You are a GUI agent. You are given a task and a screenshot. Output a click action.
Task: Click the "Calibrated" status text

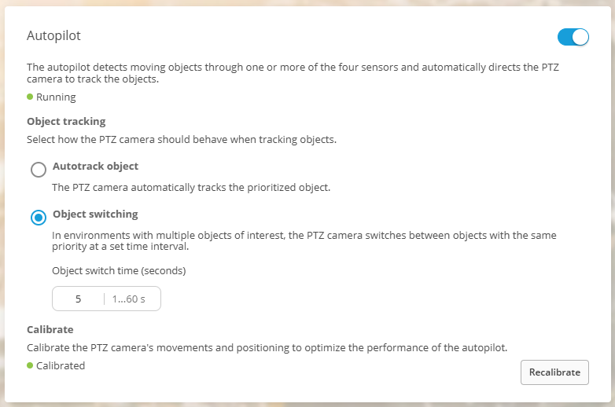tap(61, 366)
